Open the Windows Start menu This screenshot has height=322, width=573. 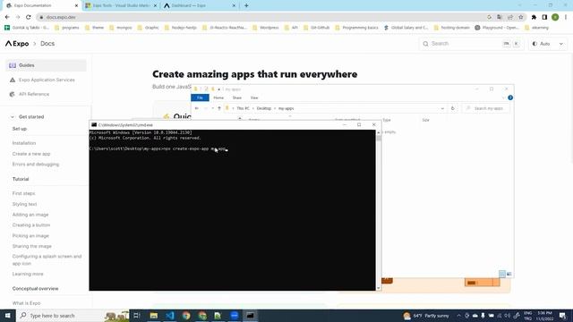click(x=8, y=316)
